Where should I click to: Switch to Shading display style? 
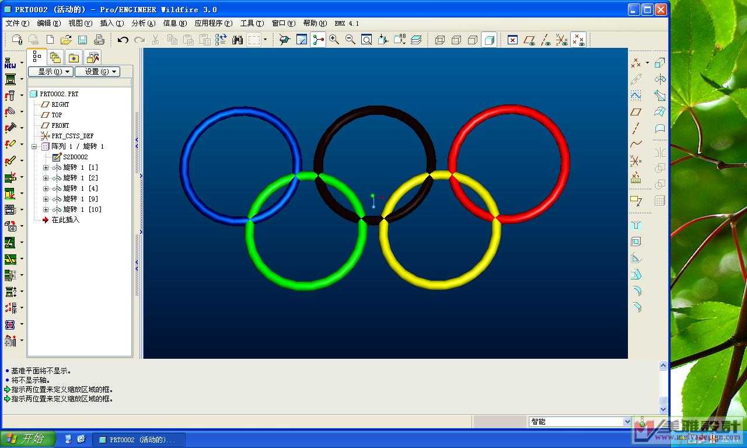(489, 40)
